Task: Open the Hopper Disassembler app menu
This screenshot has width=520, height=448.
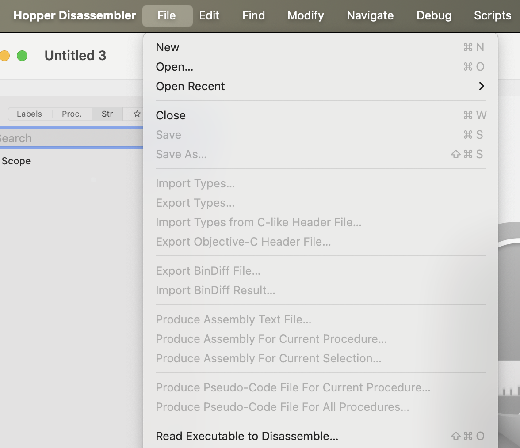Action: [75, 15]
